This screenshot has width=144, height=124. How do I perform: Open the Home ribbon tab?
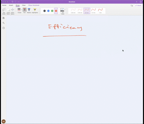(x=4, y=5)
